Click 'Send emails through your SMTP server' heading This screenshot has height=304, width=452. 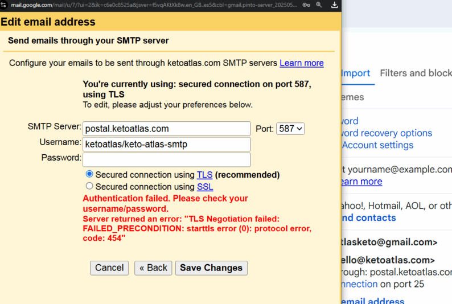tap(88, 40)
